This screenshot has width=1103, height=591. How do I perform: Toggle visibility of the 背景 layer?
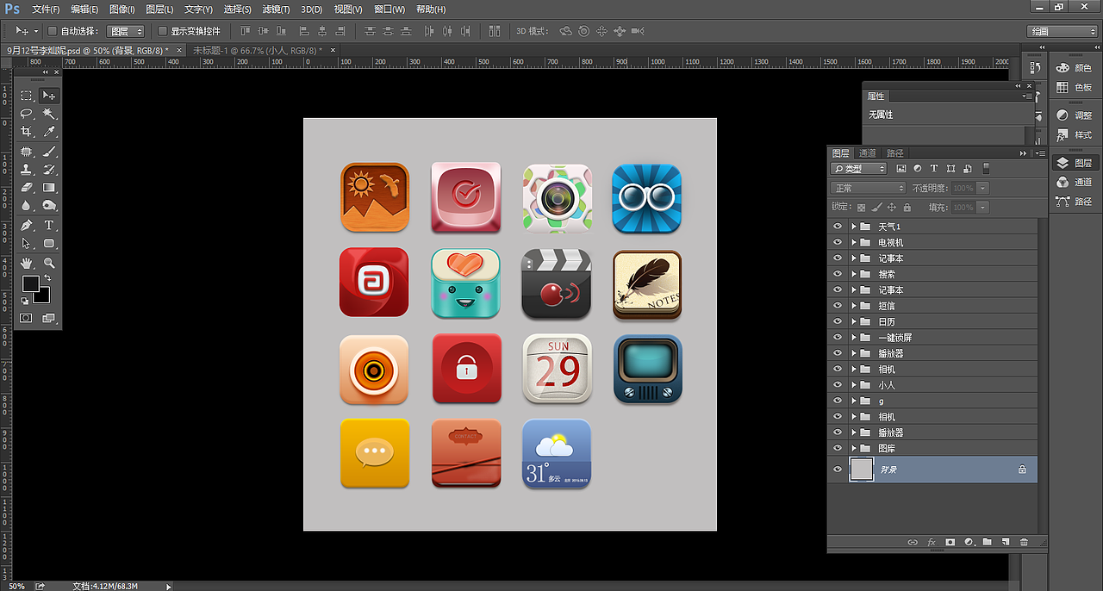click(x=838, y=470)
